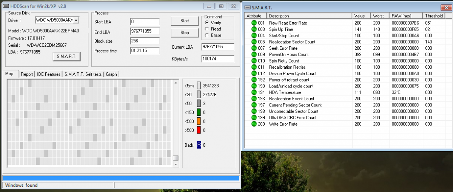Click green status icon for Device Power Cycle Count
The width and height of the screenshot is (453, 192).
(254, 74)
